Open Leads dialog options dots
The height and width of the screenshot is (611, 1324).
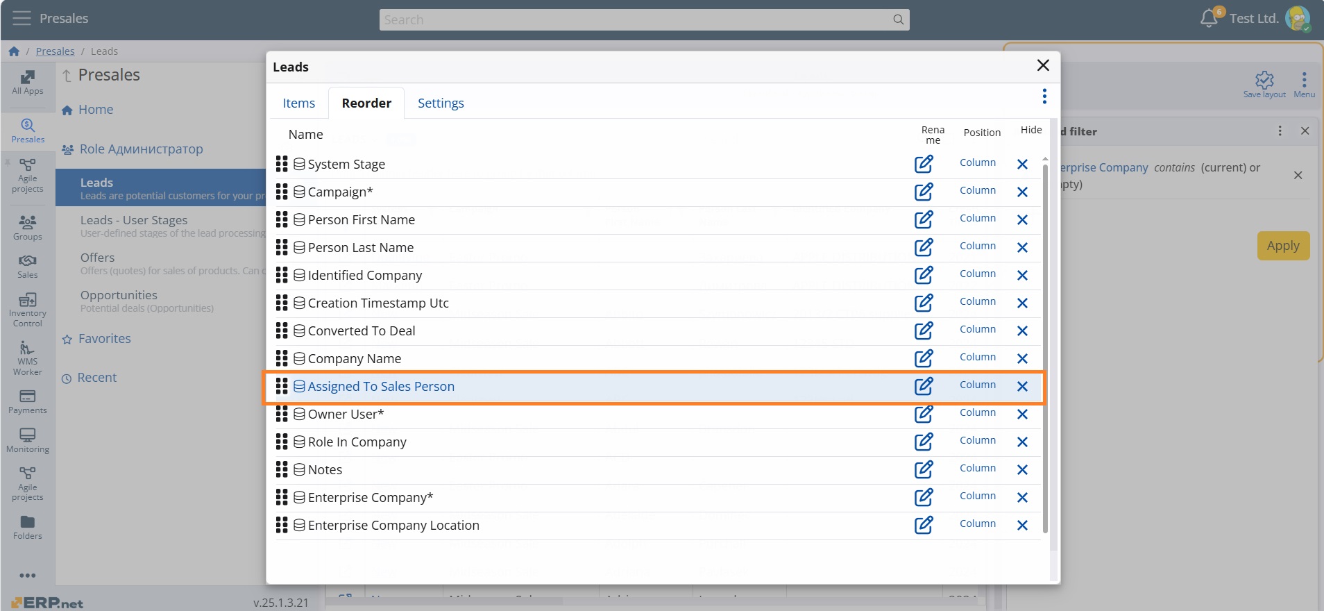coord(1044,97)
